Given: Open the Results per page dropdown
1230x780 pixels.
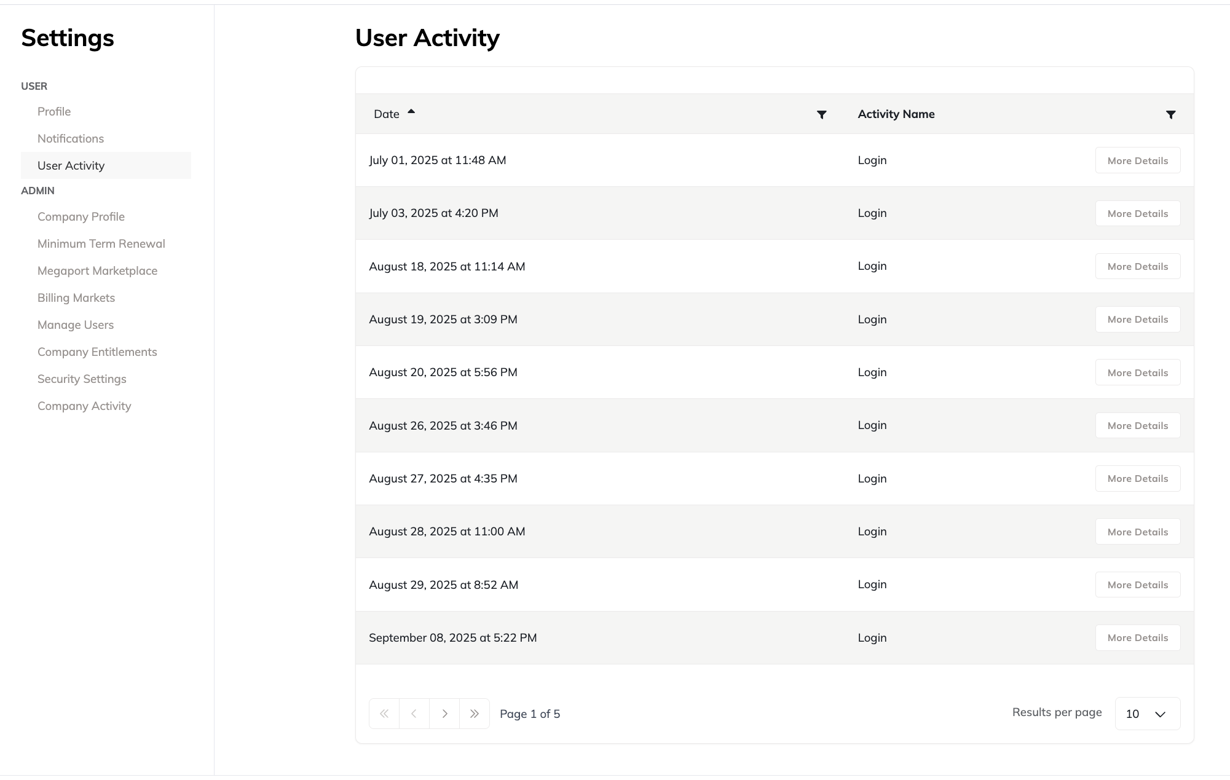Looking at the screenshot, I should (x=1147, y=714).
